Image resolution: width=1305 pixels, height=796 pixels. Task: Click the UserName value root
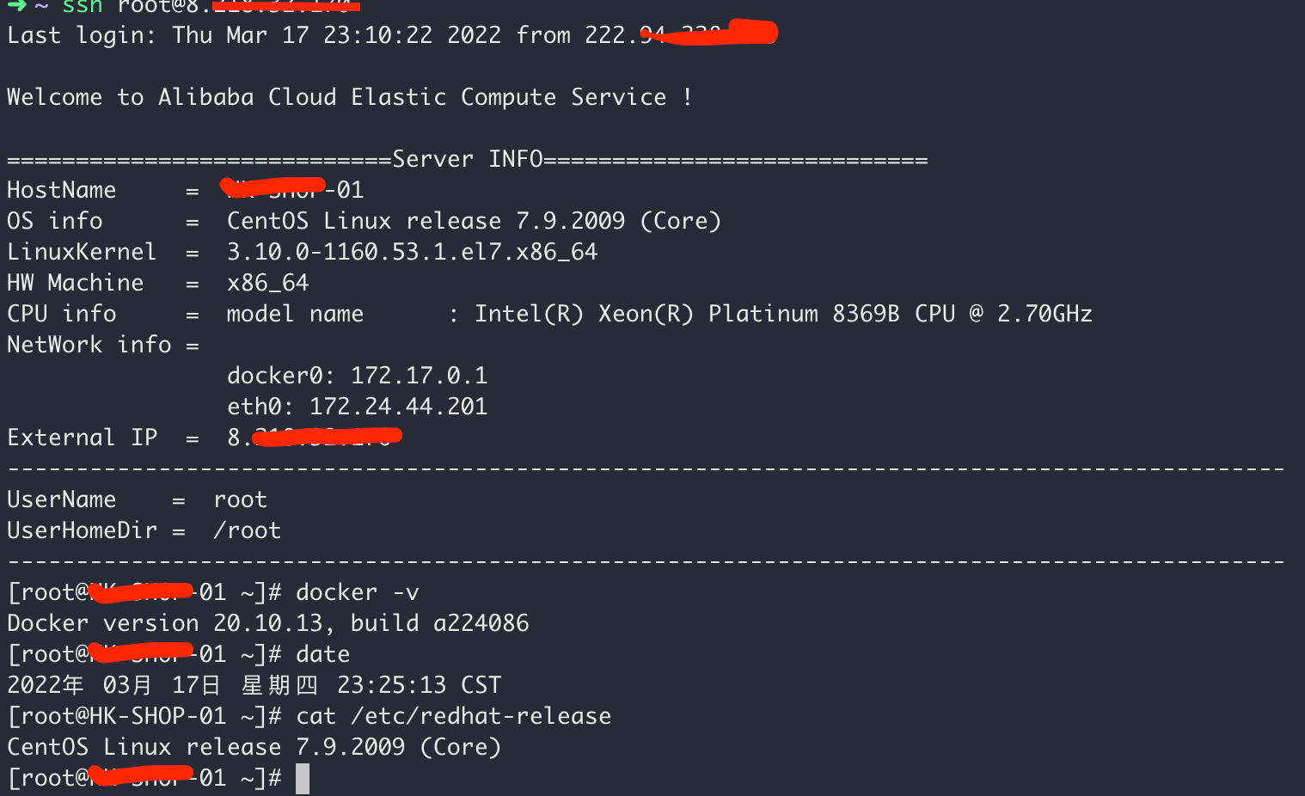(x=240, y=499)
